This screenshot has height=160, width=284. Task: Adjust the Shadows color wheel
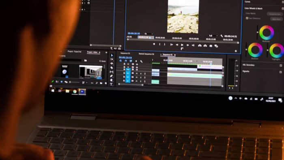[x=255, y=50]
